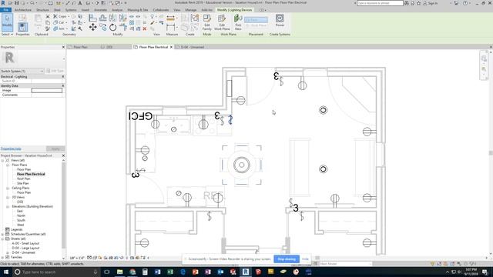Open the Architecture ribbon tab
This screenshot has width=493, height=277.
[23, 10]
